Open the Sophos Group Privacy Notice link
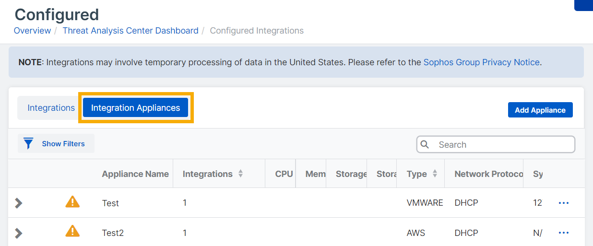This screenshot has height=246, width=593. pyautogui.click(x=481, y=62)
